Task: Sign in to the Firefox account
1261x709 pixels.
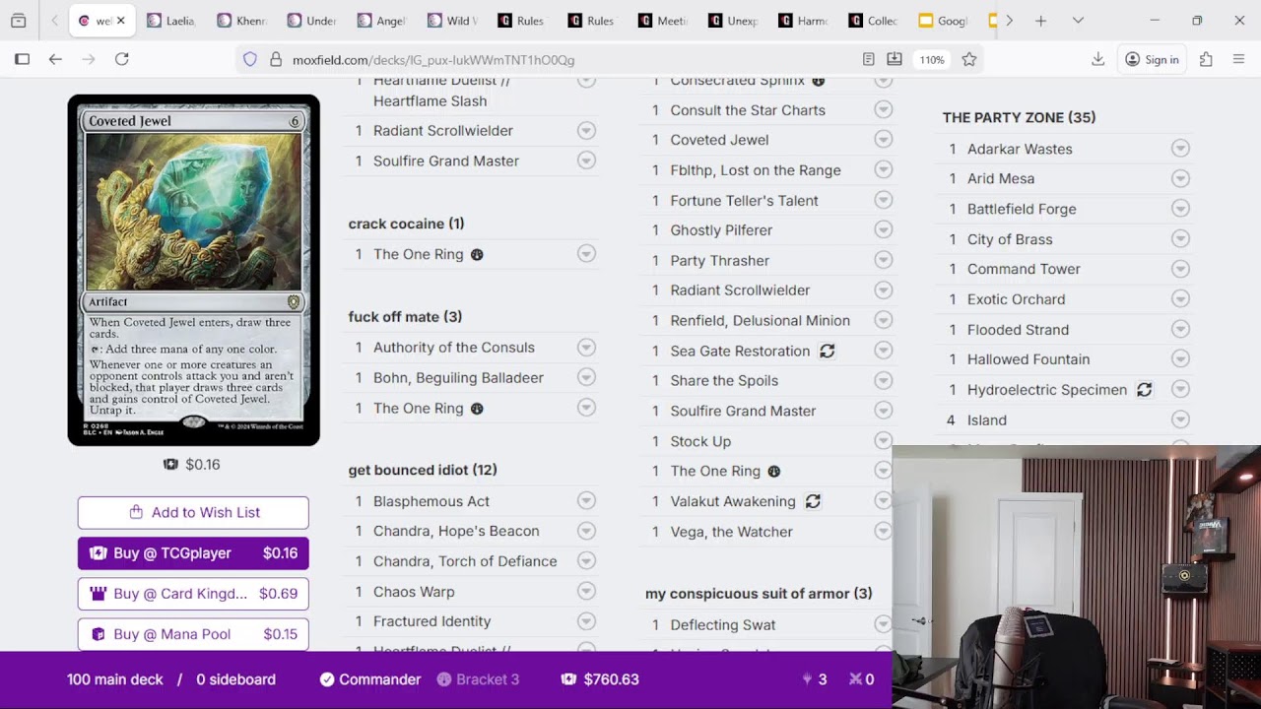Action: (1152, 59)
